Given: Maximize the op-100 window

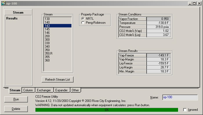Looking at the screenshot, I should tap(195, 3).
